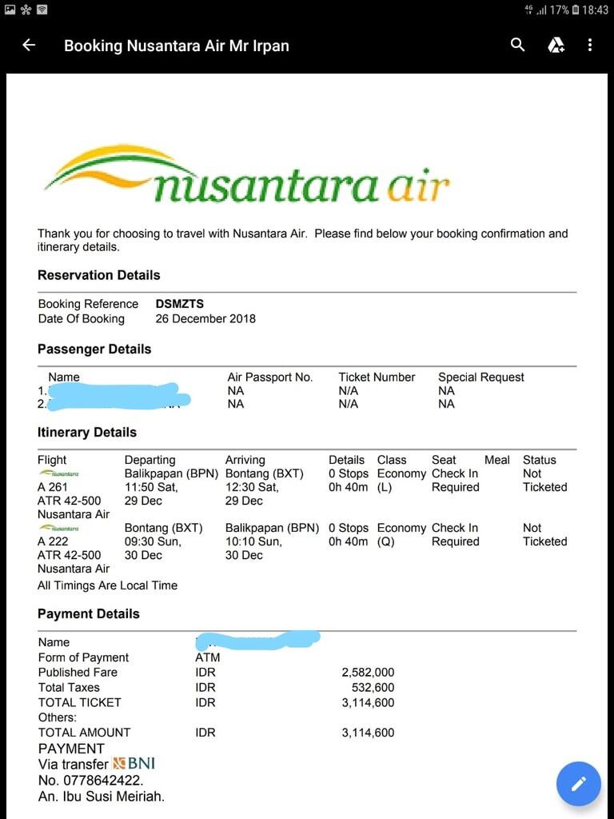Select arrival time '12:30 Sat,'
This screenshot has width=614, height=819.
[x=252, y=487]
